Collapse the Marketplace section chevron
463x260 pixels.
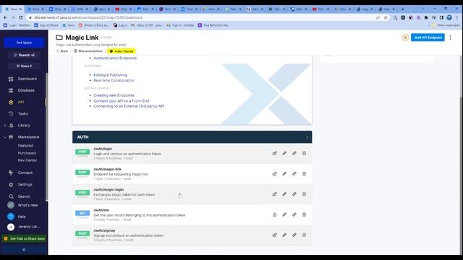click(x=5, y=137)
